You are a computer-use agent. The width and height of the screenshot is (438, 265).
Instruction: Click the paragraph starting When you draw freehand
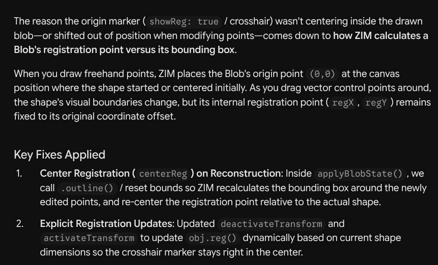click(222, 95)
